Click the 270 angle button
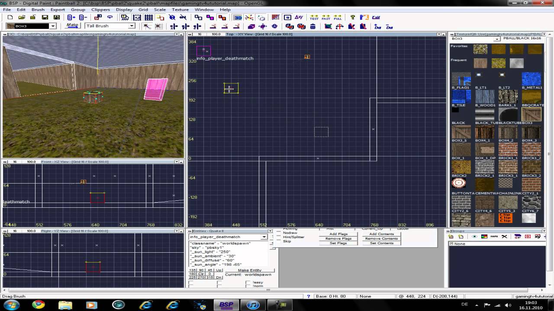This screenshot has width=554, height=311. (x=201, y=277)
